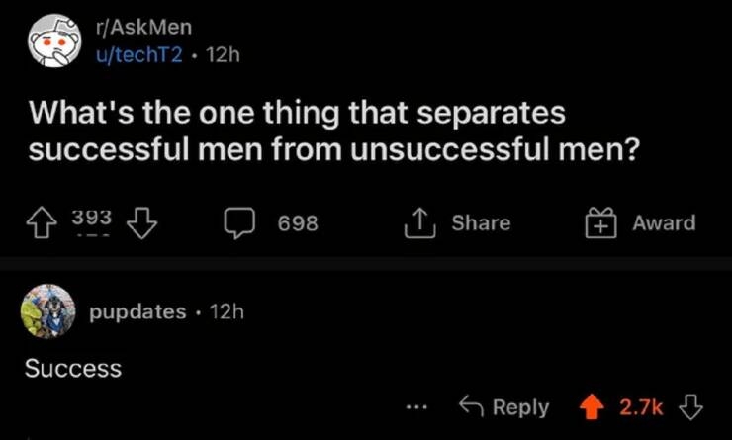Visit the u/techT2 user profile
Viewport: 732px width, 440px height.
pyautogui.click(x=137, y=55)
